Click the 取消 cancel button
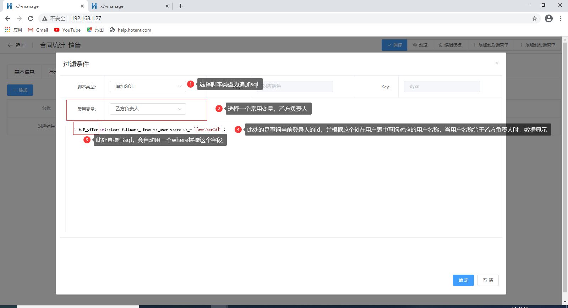Screen dimensions: 568x308 coord(488,280)
